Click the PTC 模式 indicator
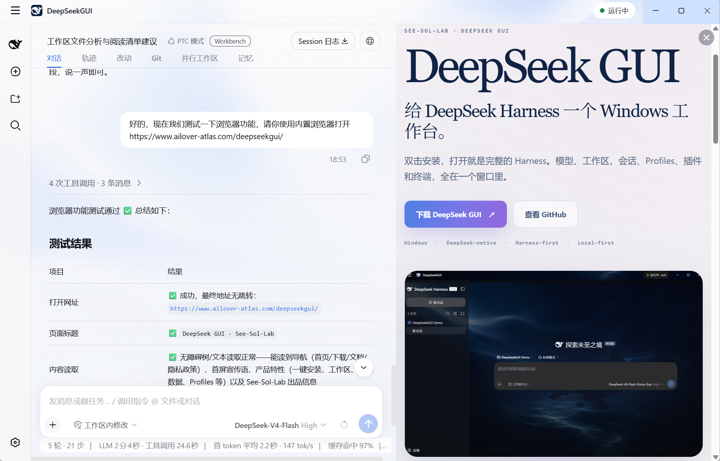 (186, 41)
